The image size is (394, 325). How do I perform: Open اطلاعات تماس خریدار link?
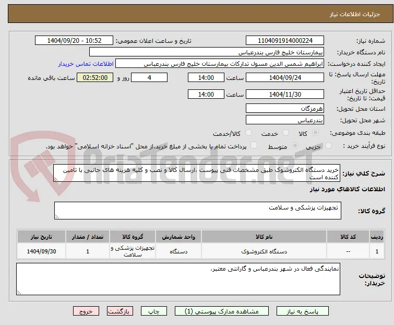(x=86, y=64)
